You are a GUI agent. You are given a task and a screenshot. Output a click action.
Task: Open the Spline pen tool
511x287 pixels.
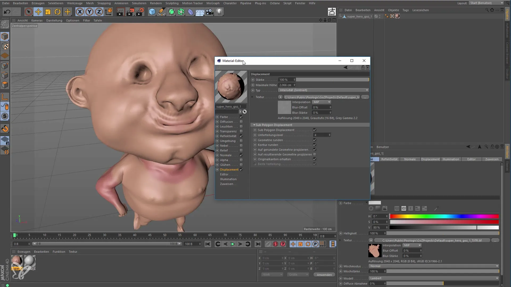pos(162,12)
